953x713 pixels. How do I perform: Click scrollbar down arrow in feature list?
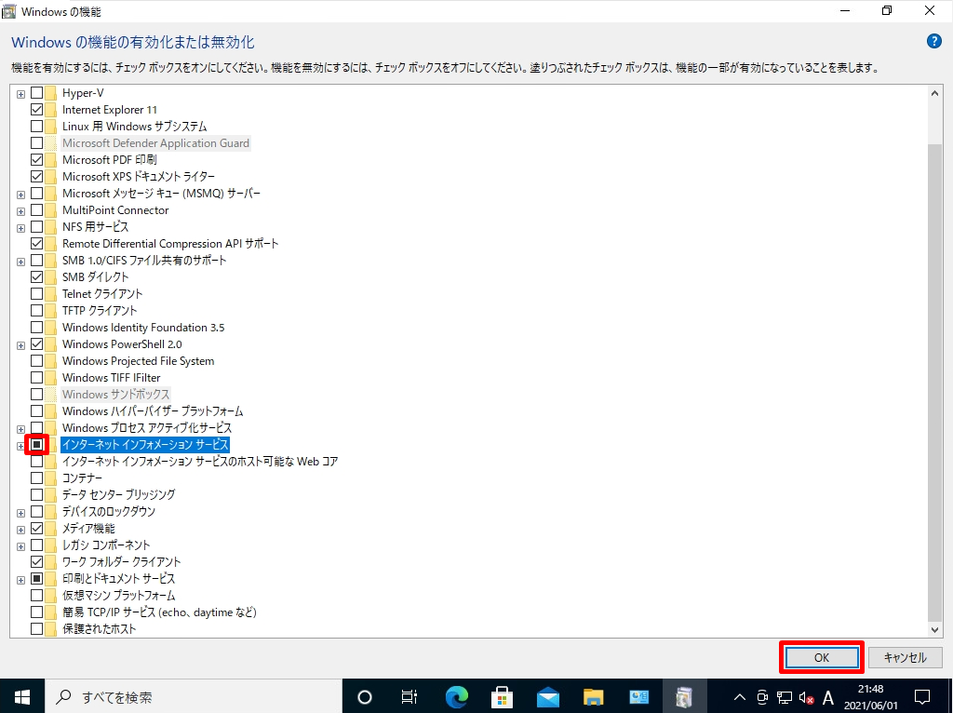click(934, 630)
